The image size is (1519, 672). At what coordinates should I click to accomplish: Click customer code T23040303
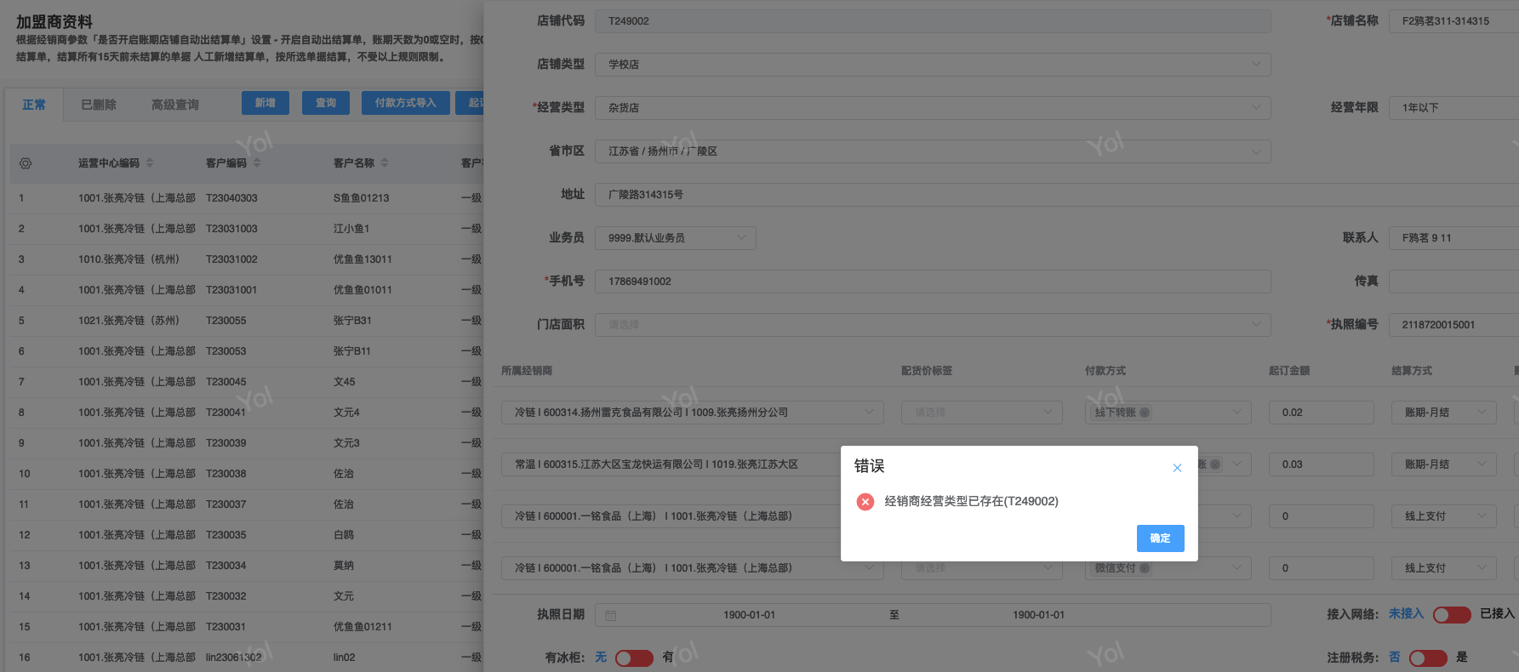231,198
